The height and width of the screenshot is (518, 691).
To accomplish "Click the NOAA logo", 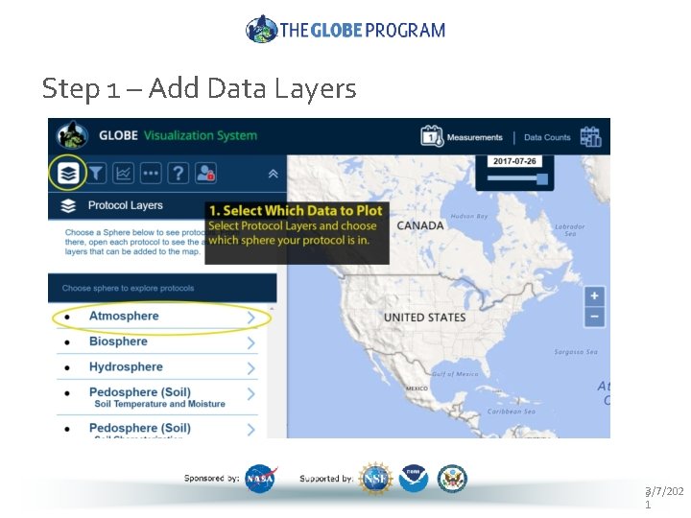I will (414, 479).
